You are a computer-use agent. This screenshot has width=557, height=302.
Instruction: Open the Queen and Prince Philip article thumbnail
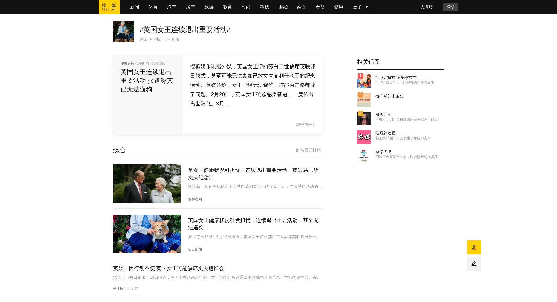[x=147, y=184]
